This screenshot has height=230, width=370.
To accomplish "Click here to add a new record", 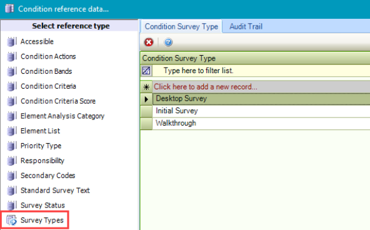I will pyautogui.click(x=206, y=87).
